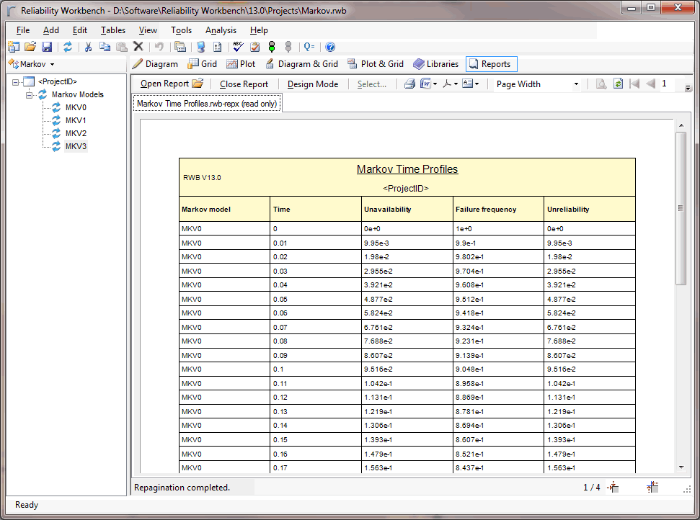The image size is (700, 520).
Task: Select the Markov Time Profiles report tab
Action: (208, 104)
